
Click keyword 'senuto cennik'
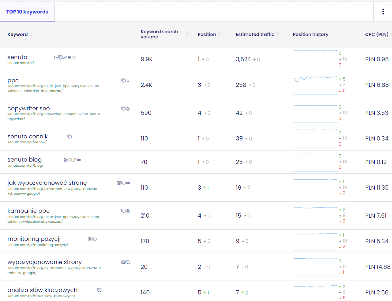pyautogui.click(x=27, y=137)
